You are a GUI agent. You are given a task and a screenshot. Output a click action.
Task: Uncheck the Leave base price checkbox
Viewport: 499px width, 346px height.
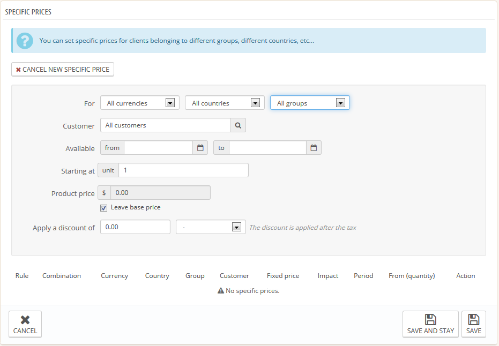point(103,208)
